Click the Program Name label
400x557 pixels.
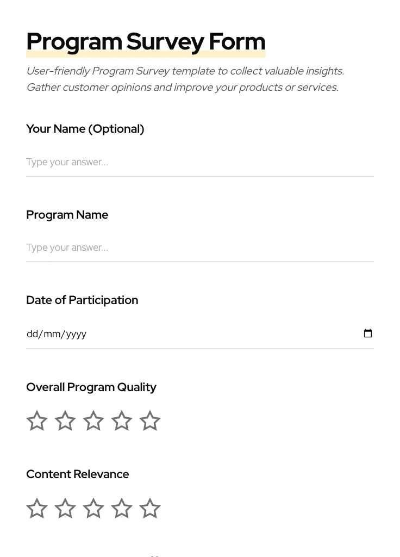[67, 214]
